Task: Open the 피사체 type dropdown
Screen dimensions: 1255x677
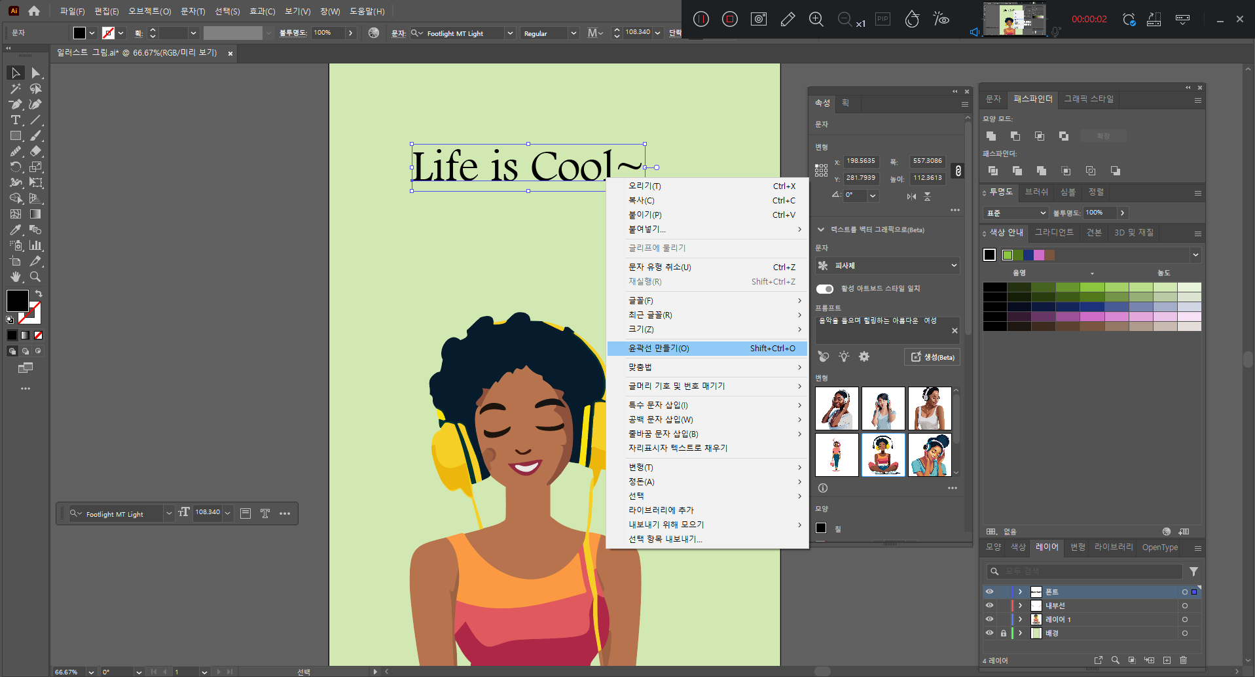Action: [887, 266]
